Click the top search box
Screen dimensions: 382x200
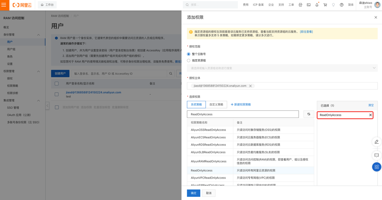point(210,5)
